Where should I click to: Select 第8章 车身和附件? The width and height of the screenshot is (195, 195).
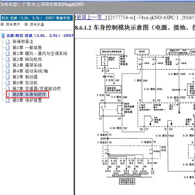click(x=29, y=95)
